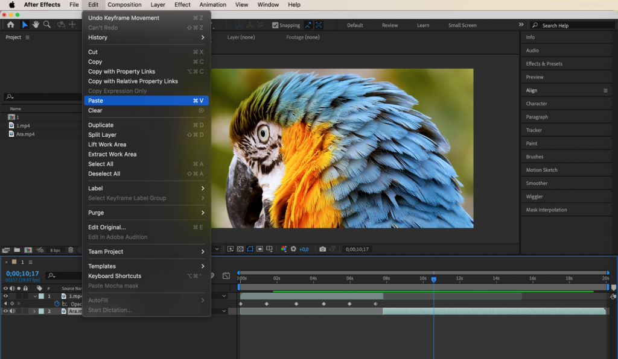
Task: Open the Templates submenu
Action: click(104, 266)
